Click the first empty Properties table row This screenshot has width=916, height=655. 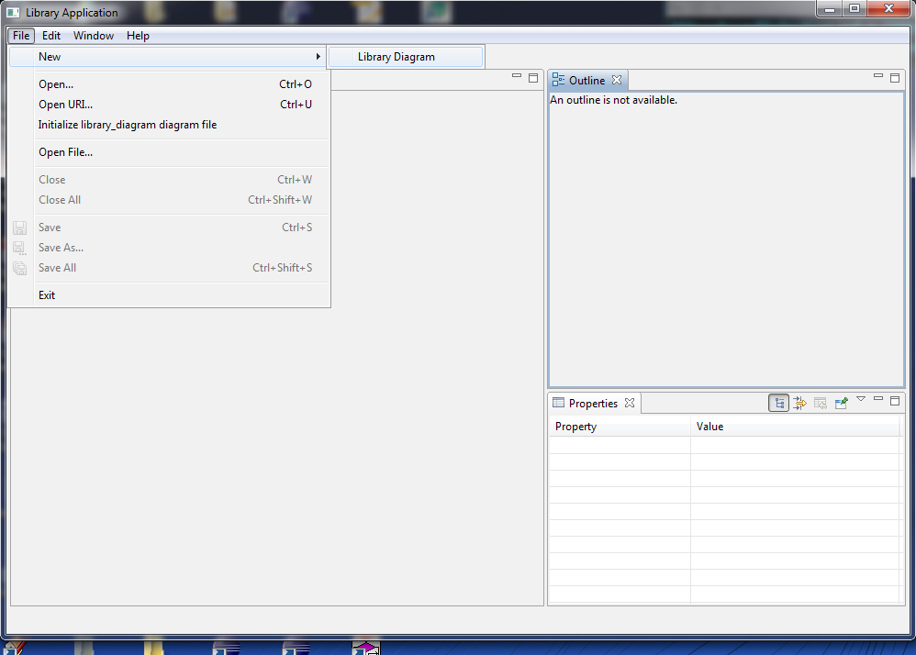coord(724,445)
